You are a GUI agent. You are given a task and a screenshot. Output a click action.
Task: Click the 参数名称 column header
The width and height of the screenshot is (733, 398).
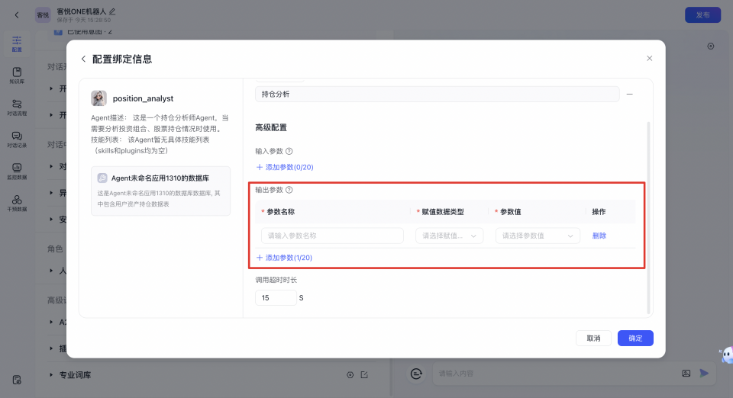pos(280,212)
